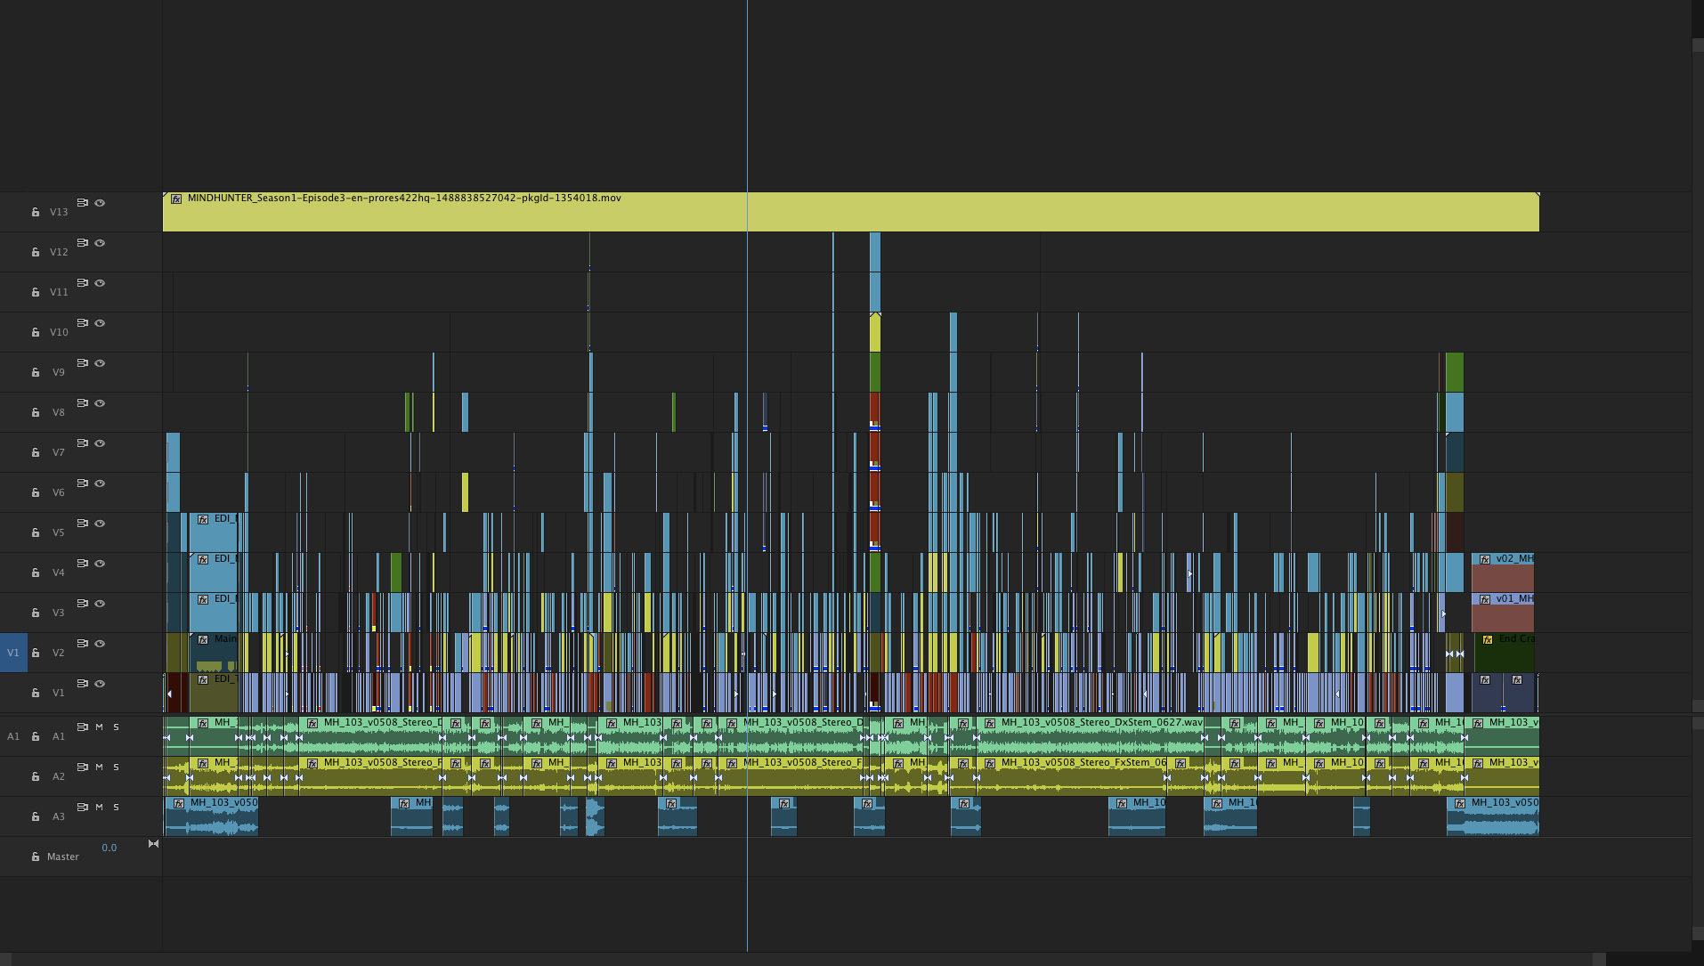The image size is (1704, 966).
Task: Lock track V12 with padlock icon
Action: (36, 252)
